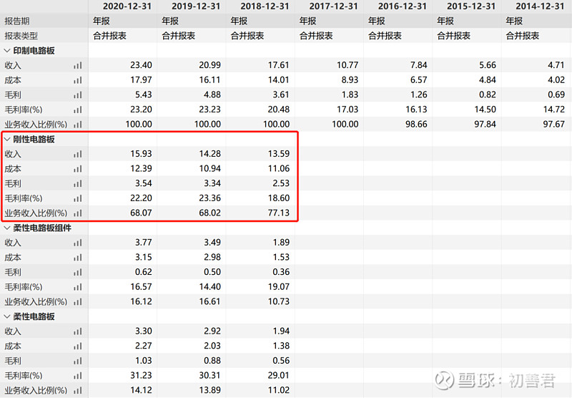The width and height of the screenshot is (572, 398).
Task: Open the chart icon for 柔性电路板组件 业务收入比例(%) row
Action: pyautogui.click(x=78, y=302)
